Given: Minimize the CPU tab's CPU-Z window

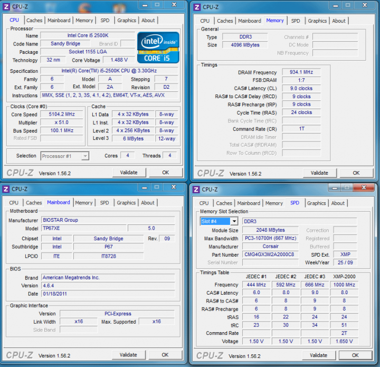Looking at the screenshot, I should tap(145, 5).
